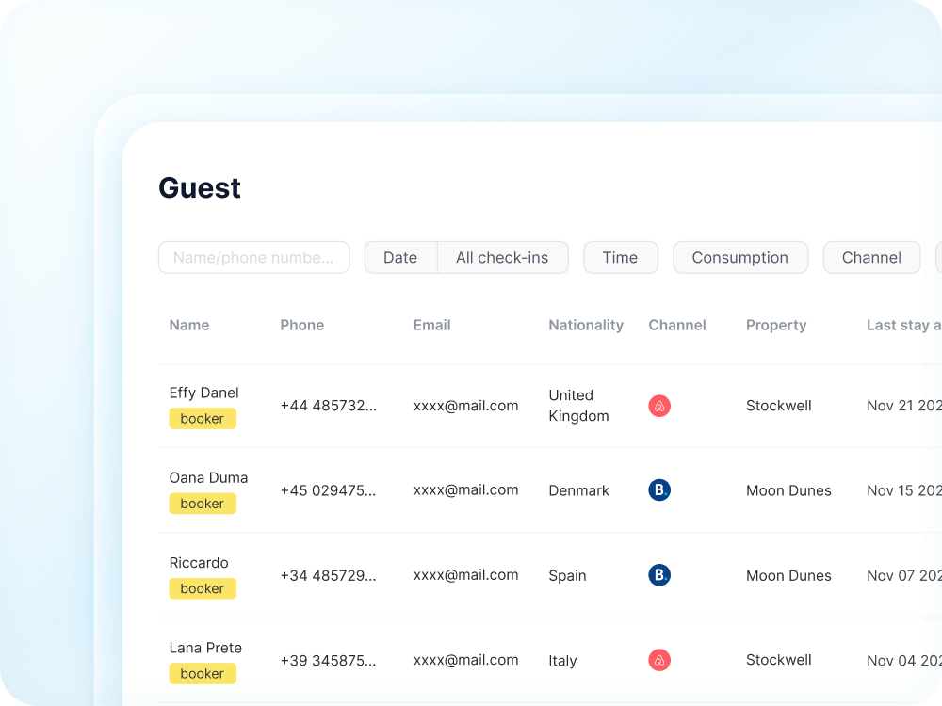The width and height of the screenshot is (942, 706).
Task: Click the Airbnb channel icon on Effy Danel's row
Action: tap(659, 406)
